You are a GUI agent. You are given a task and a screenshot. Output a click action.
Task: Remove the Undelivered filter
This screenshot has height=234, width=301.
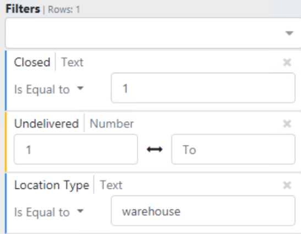coord(287,124)
